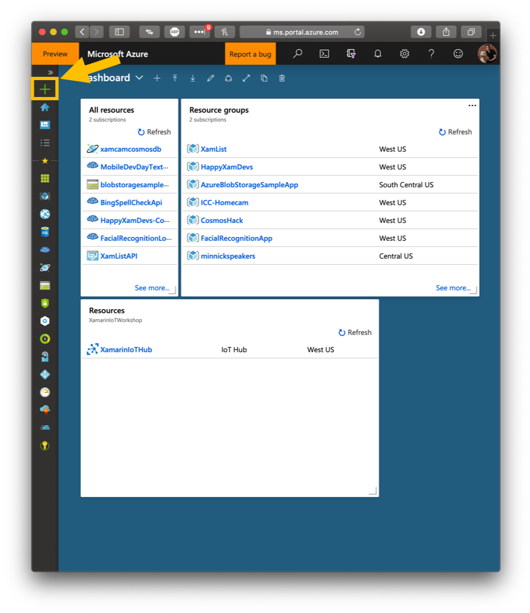The height and width of the screenshot is (613, 530).
Task: Open the fast cloud icon in sidebar
Action: tap(45, 428)
